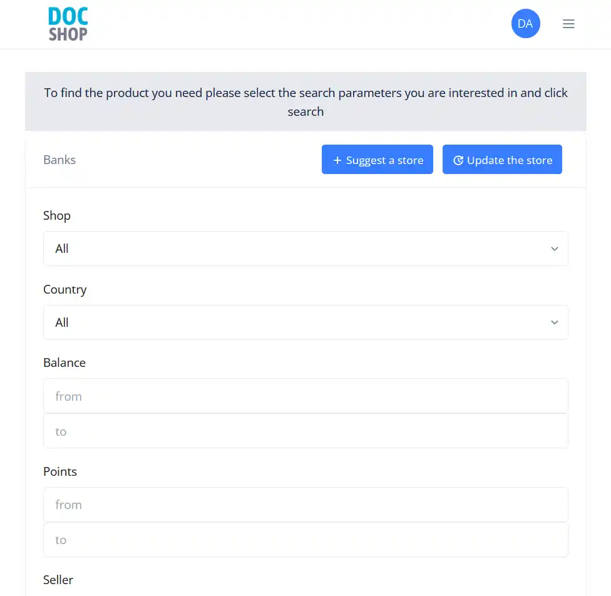Click the Points from input field
The height and width of the screenshot is (596, 611).
point(305,505)
